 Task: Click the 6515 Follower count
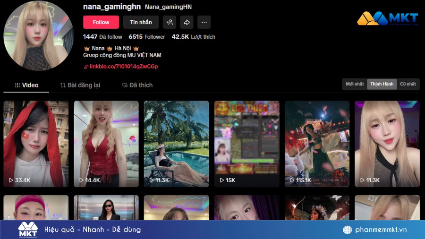(x=147, y=37)
